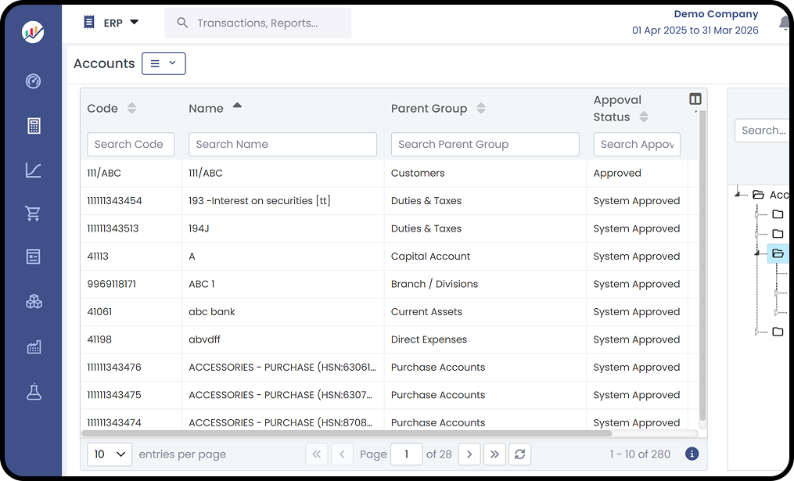The width and height of the screenshot is (794, 481).
Task: Click the column visibility icon above the table
Action: (x=695, y=99)
